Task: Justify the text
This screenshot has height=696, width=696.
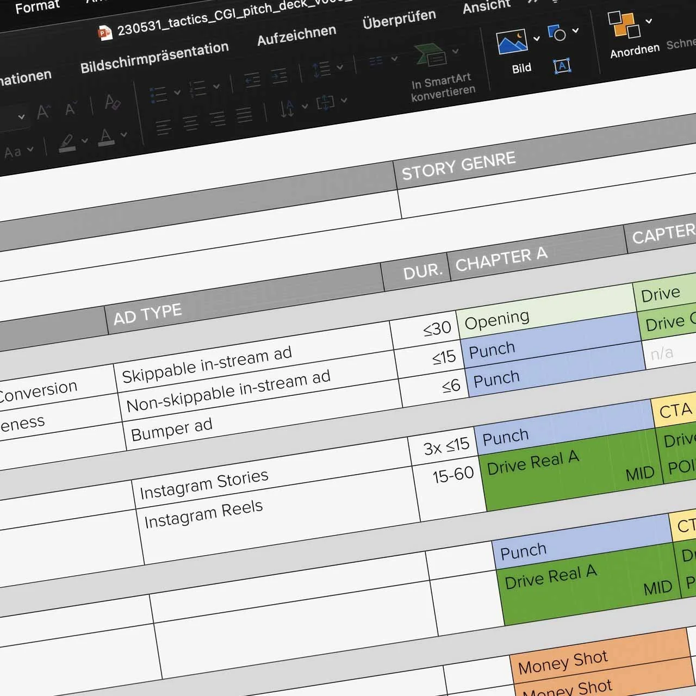Action: 244,115
